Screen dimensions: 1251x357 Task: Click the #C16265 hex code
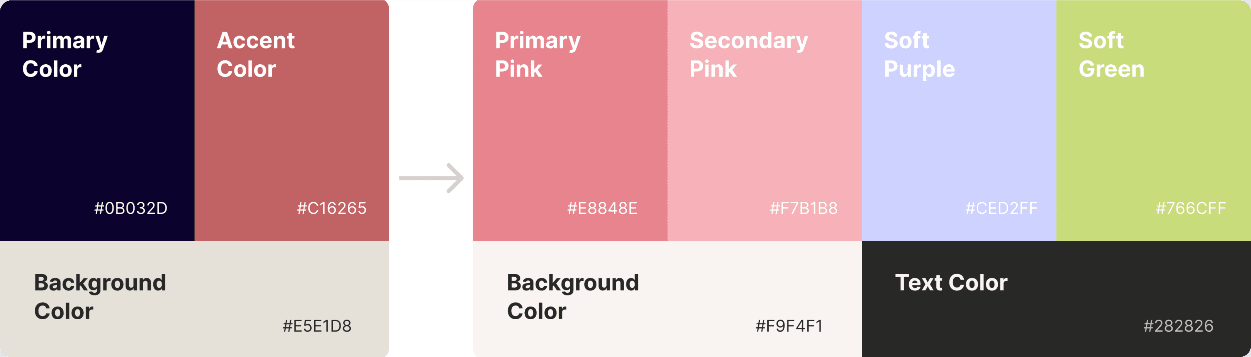pos(332,208)
